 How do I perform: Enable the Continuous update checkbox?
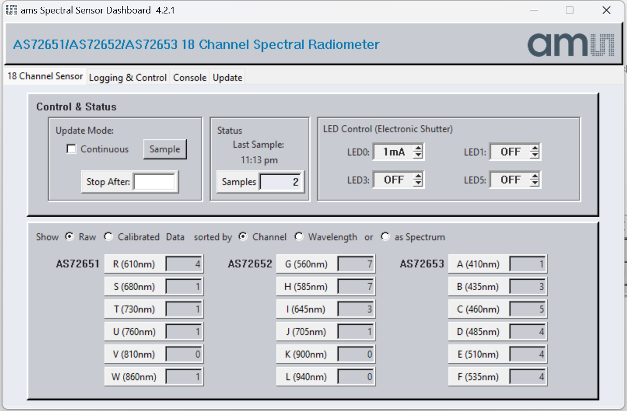click(x=72, y=149)
